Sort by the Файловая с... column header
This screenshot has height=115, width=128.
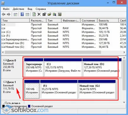[x=71, y=20]
